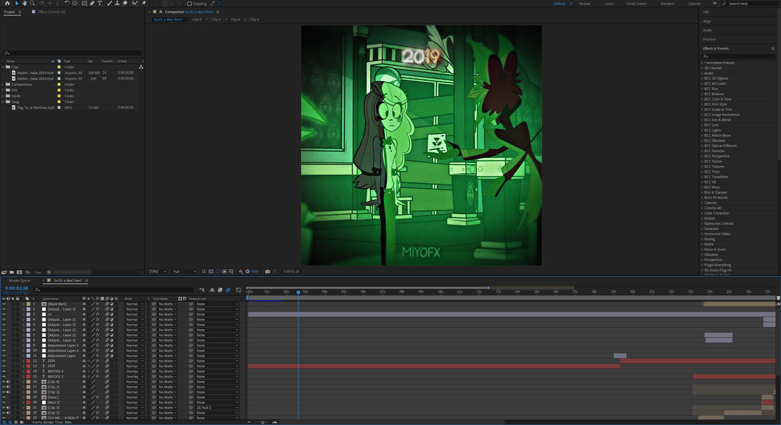Select the Clone Stamp tool
This screenshot has width=781, height=425.
click(x=117, y=4)
